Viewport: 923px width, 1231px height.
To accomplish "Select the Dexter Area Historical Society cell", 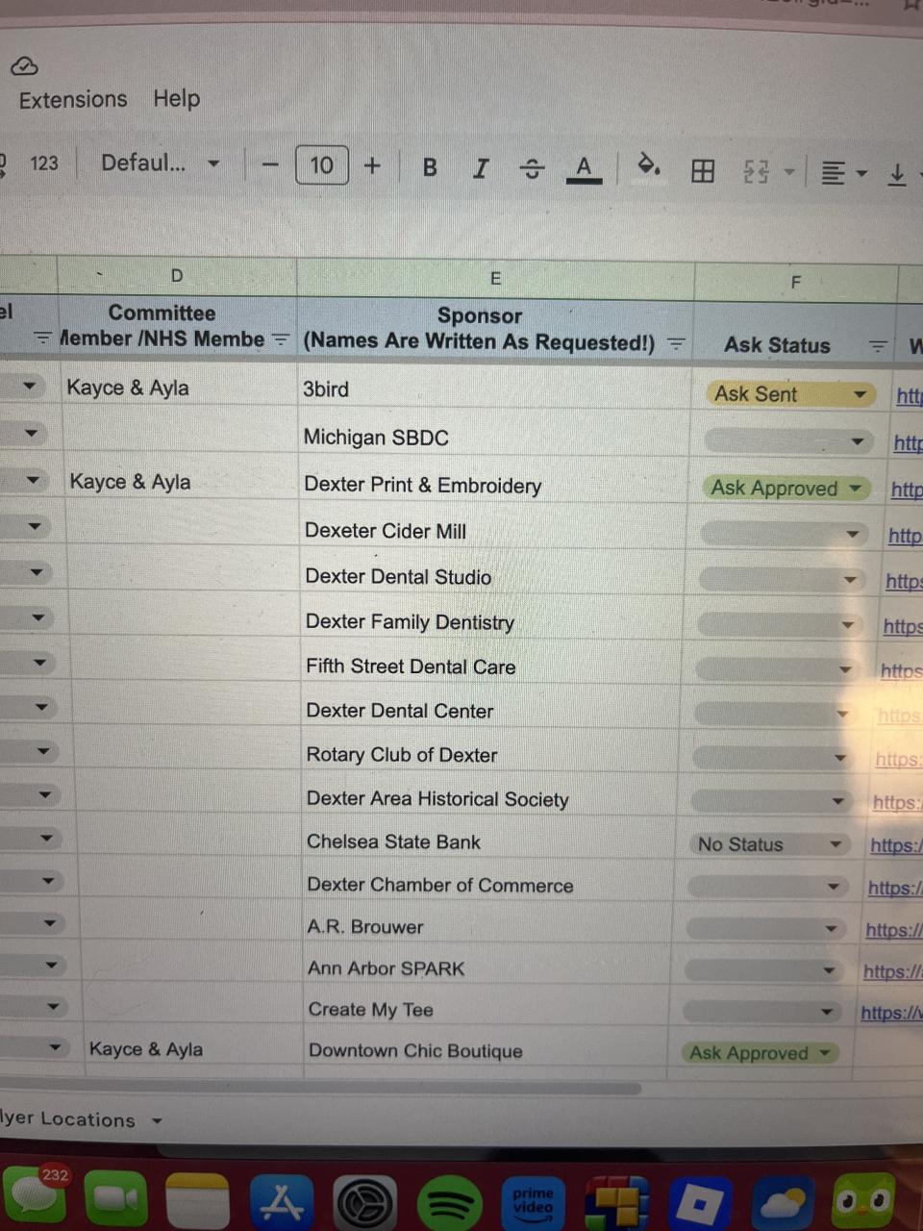I will (x=488, y=798).
